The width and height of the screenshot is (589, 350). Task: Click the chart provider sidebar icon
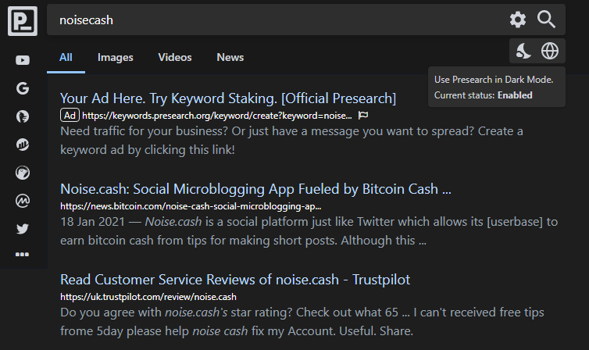pyautogui.click(x=23, y=145)
